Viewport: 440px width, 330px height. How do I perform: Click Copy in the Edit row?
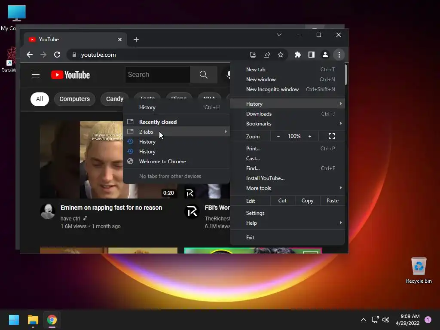307,201
